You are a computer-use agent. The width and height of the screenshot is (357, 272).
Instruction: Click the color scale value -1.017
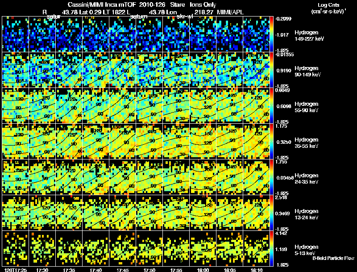[282, 35]
